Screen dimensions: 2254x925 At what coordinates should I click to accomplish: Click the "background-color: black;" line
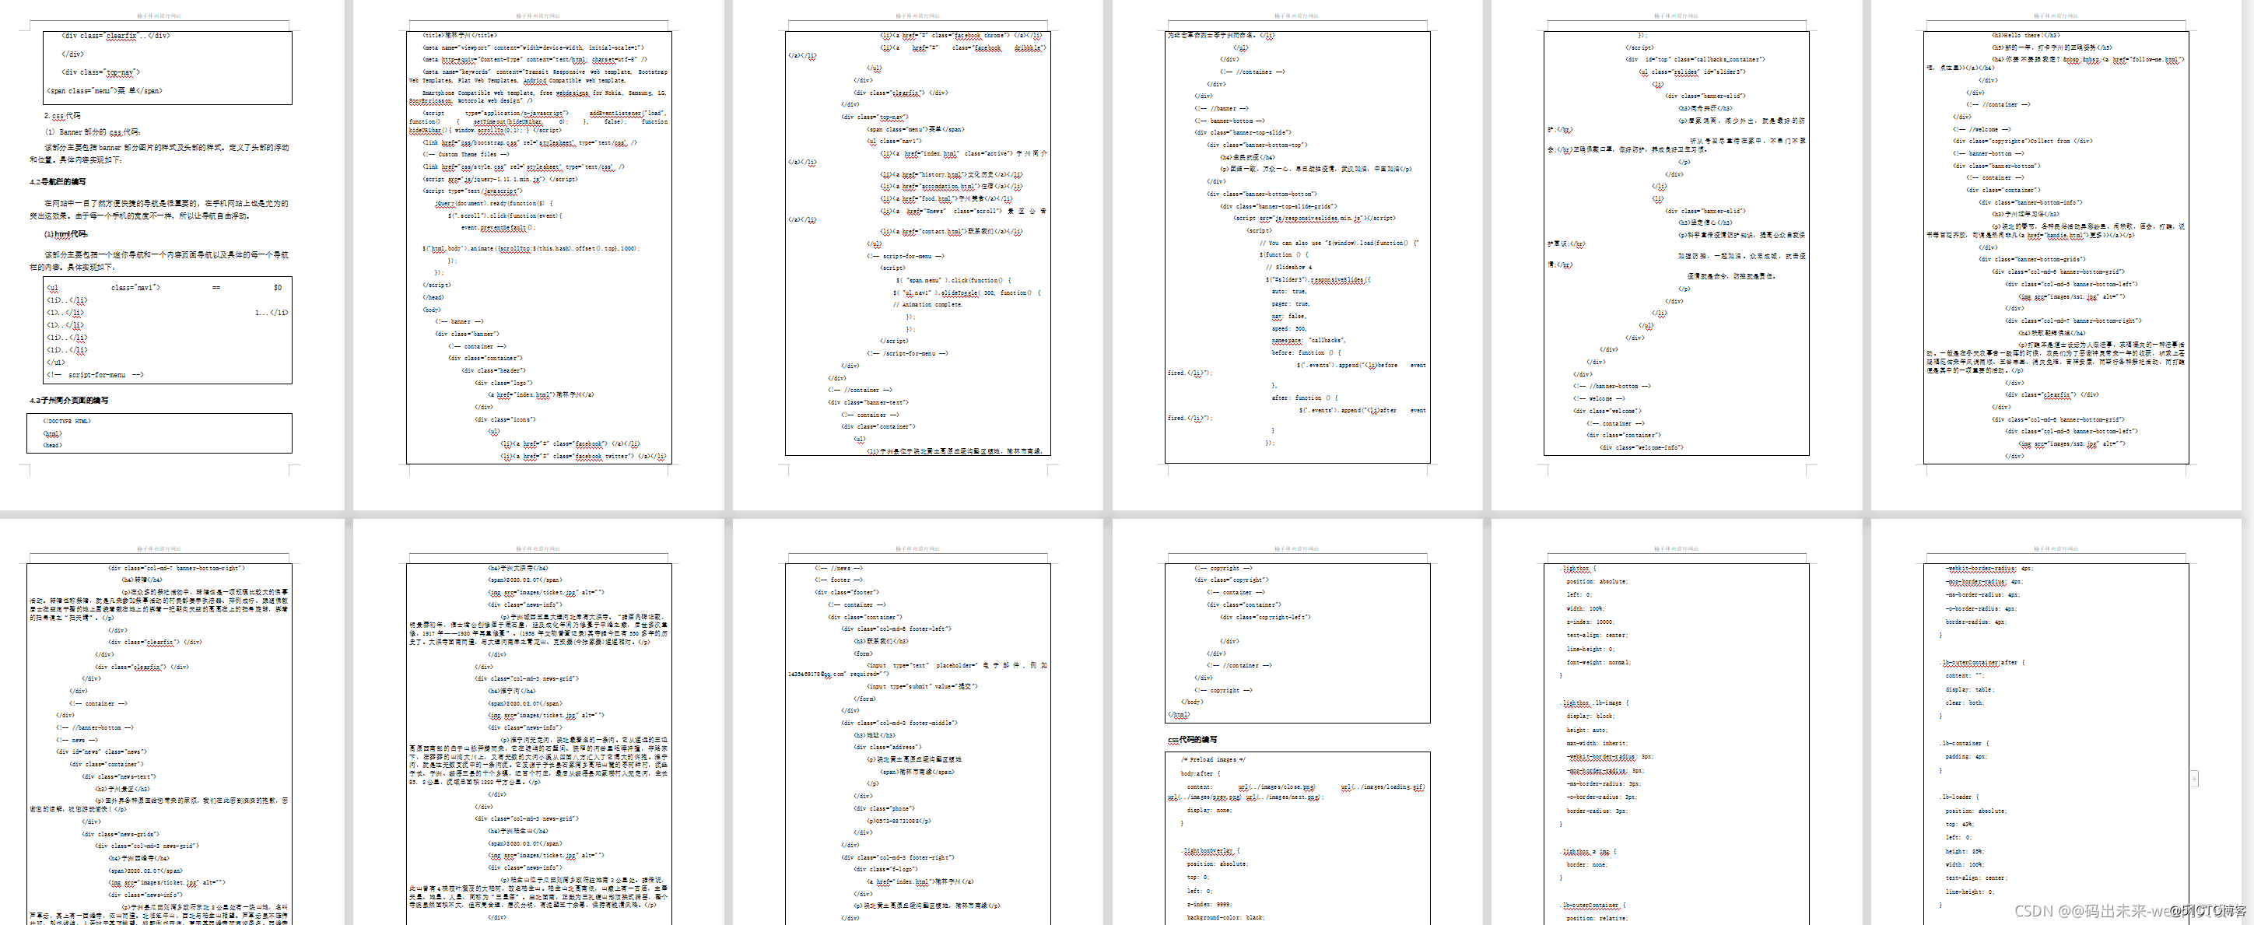tap(1225, 917)
